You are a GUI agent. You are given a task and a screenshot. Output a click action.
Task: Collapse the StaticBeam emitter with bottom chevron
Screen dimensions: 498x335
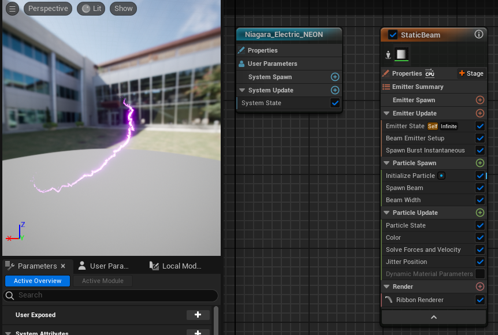coord(433,317)
